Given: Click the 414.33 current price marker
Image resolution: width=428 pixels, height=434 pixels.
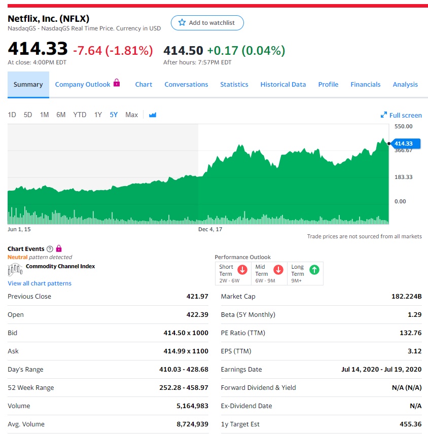Looking at the screenshot, I should pos(406,143).
